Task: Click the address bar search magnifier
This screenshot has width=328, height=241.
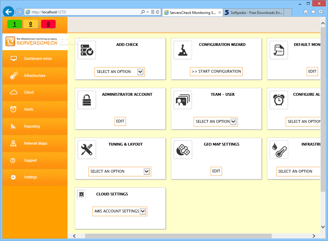Action: [143, 12]
